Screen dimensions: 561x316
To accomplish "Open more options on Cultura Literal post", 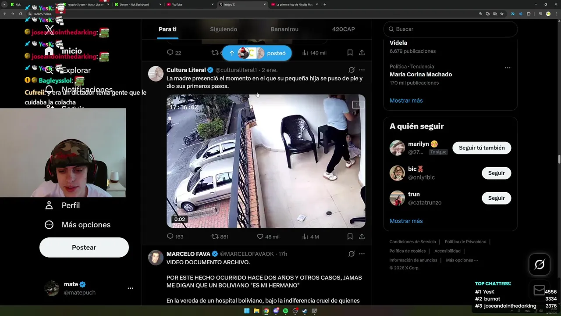I will [362, 70].
